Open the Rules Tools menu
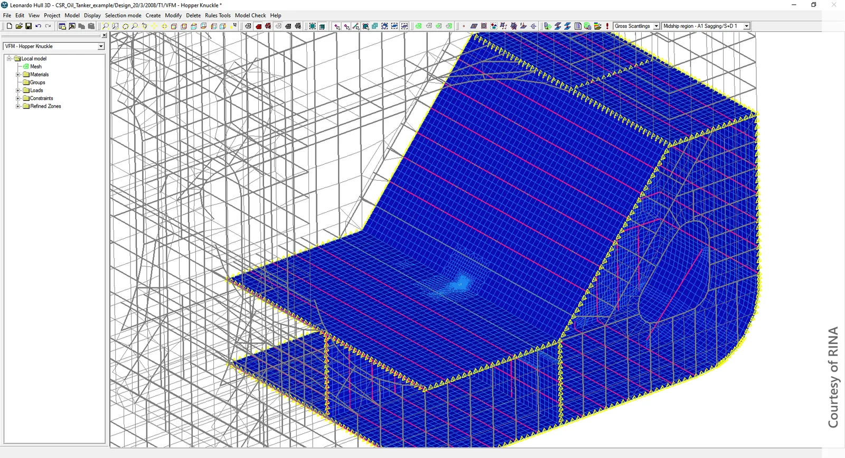Image resolution: width=845 pixels, height=458 pixels. 218,15
